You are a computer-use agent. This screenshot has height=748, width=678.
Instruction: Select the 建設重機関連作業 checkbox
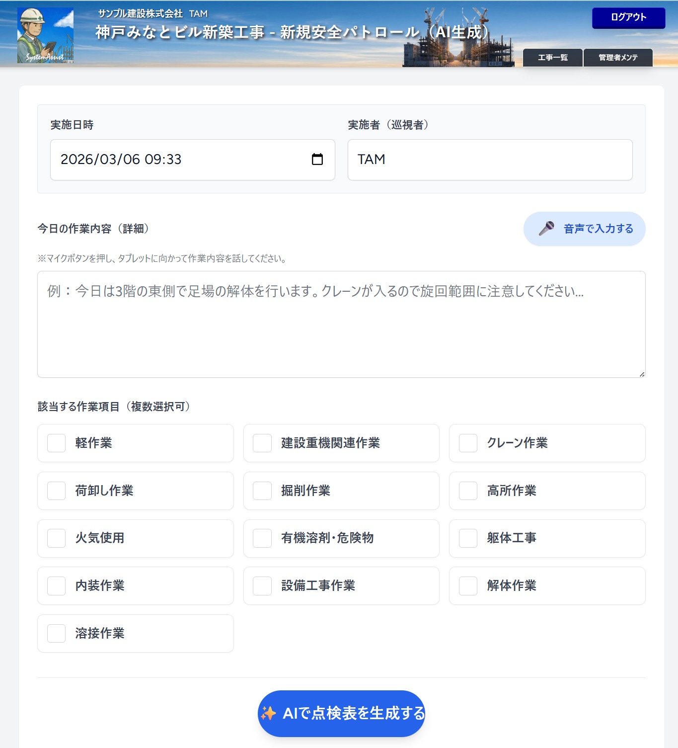click(262, 443)
